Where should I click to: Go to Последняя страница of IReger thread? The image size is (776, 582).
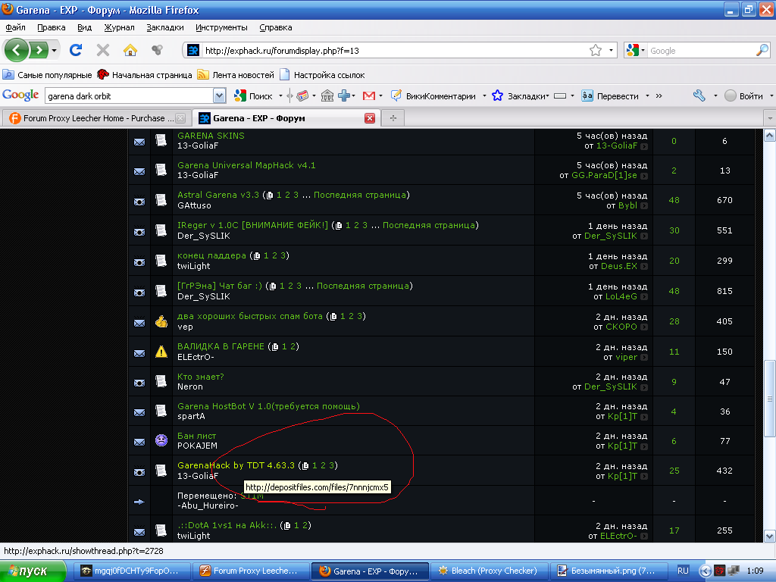(429, 225)
